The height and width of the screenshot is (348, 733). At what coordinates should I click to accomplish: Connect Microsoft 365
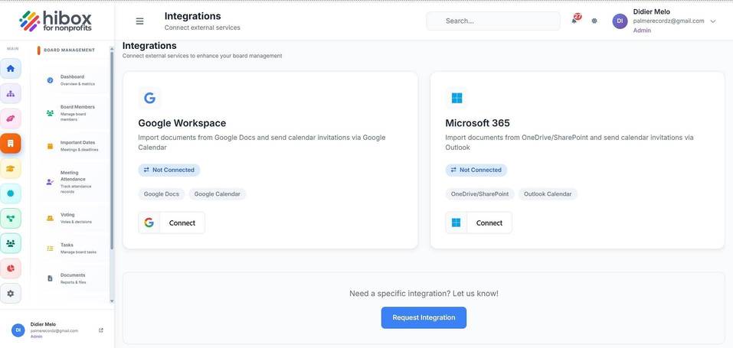479,223
